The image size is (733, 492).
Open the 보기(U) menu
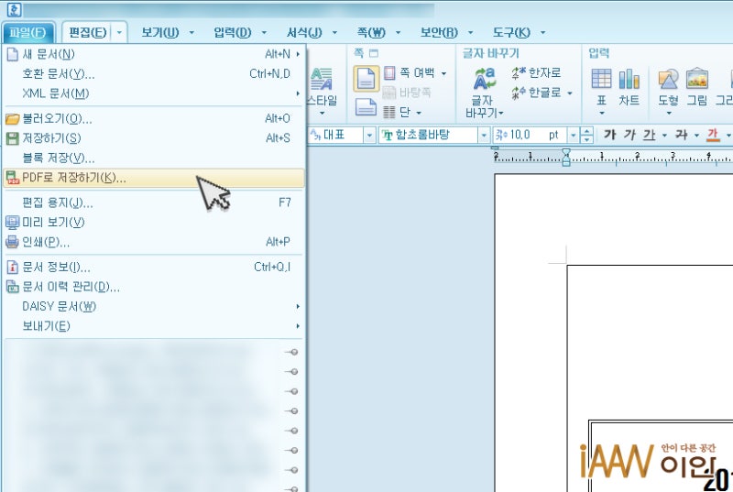pos(160,33)
